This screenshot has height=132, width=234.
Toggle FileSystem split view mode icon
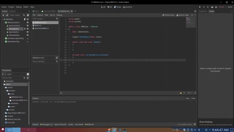(x=28, y=74)
